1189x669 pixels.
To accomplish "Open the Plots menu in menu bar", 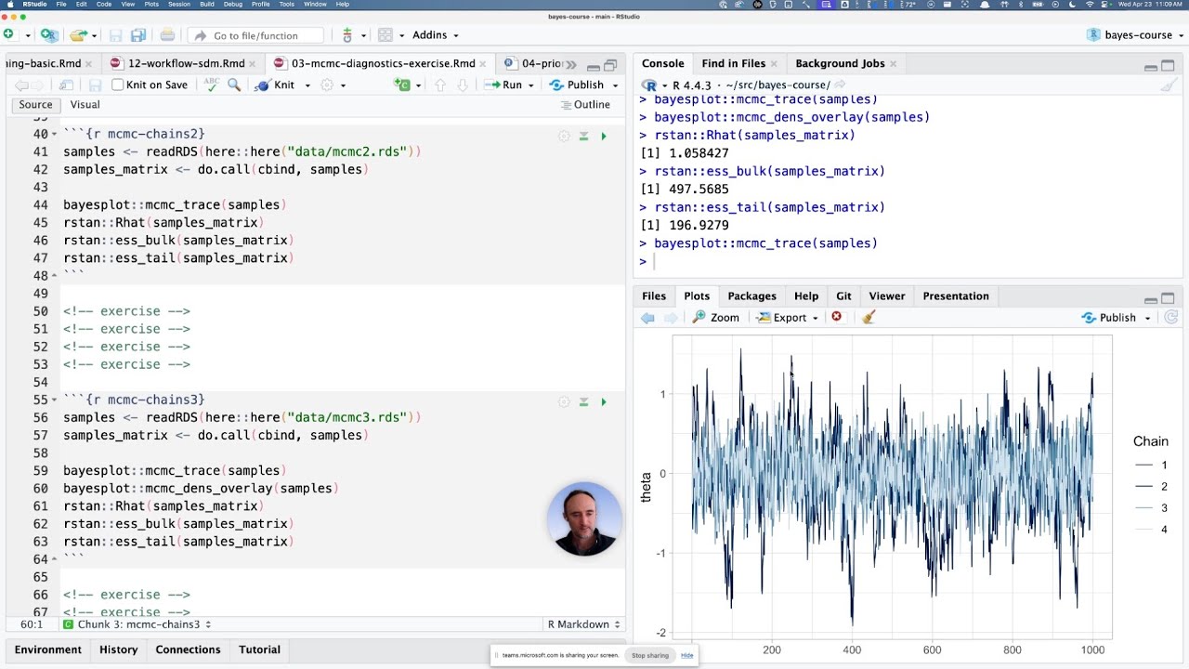I will click(x=150, y=5).
